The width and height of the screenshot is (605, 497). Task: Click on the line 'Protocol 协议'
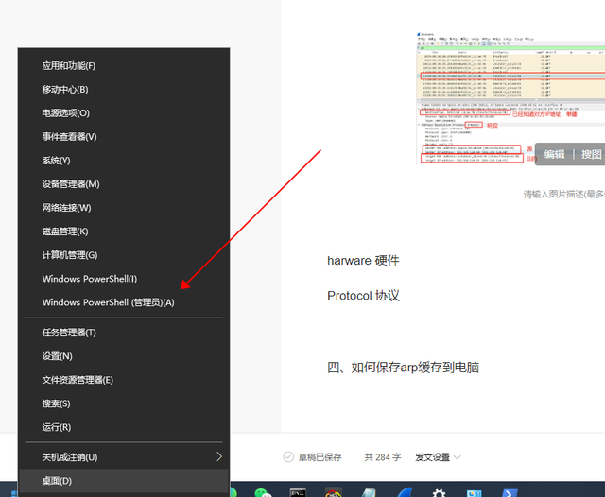pos(363,296)
